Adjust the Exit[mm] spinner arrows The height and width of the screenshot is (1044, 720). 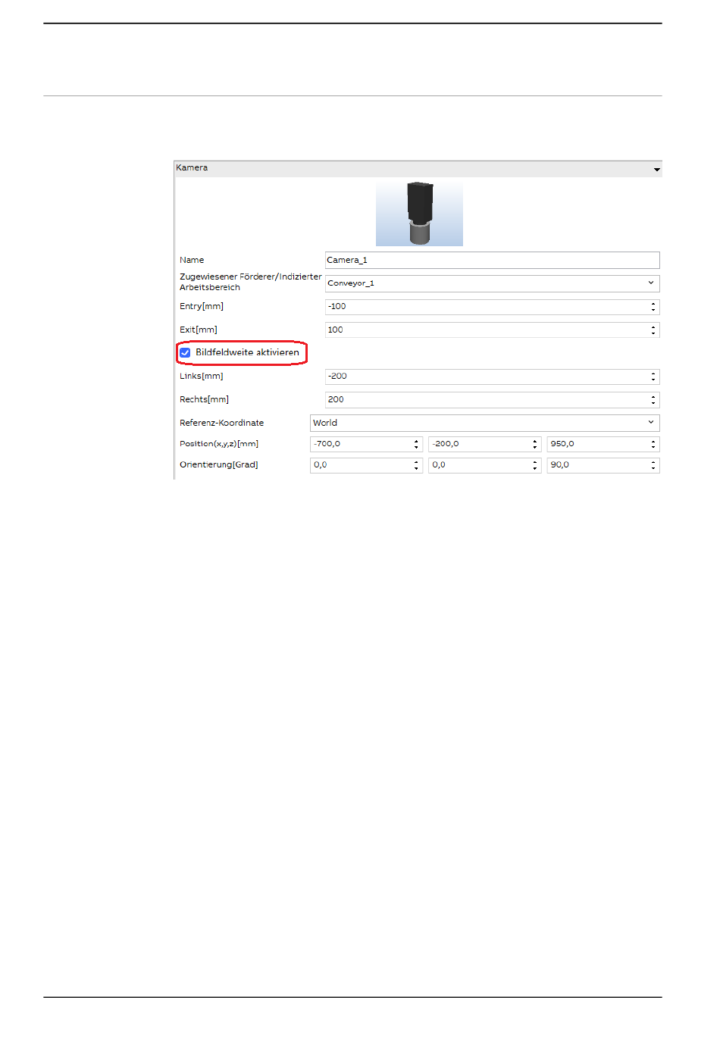pyautogui.click(x=653, y=330)
